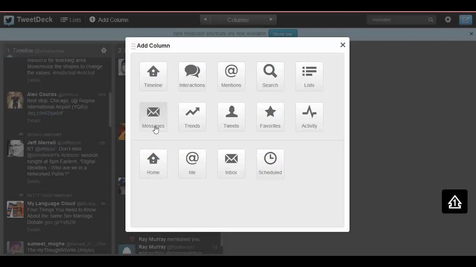476x267 pixels.
Task: Add a Lists column
Action: pos(309,76)
